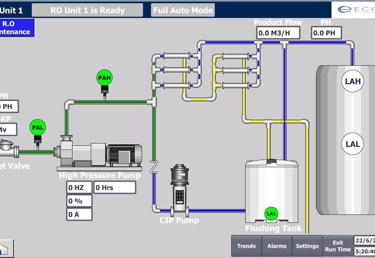Click the date display 22/6

[x=364, y=241]
